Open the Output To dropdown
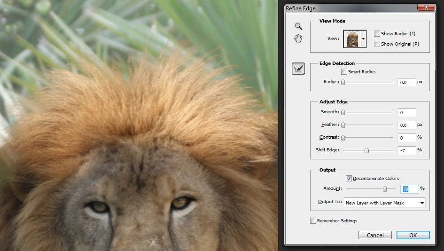This screenshot has width=444, height=251. [x=384, y=203]
